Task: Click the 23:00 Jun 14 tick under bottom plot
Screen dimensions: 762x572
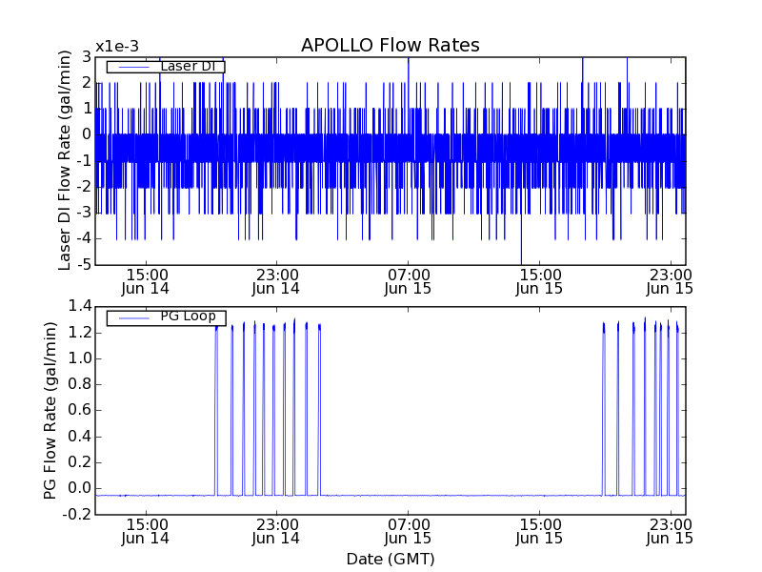Action: (x=276, y=530)
